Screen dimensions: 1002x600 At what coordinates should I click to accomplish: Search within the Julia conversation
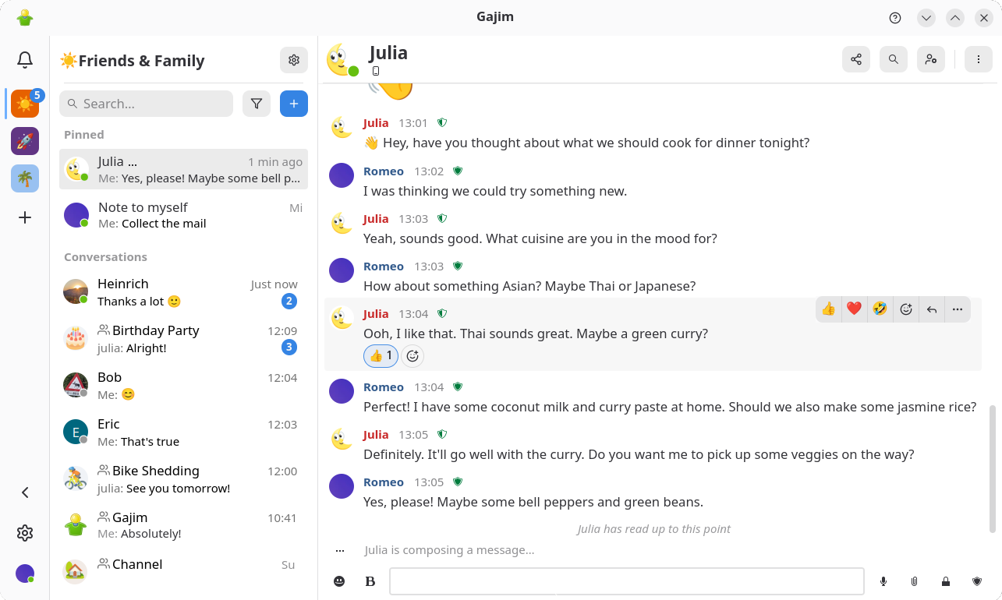click(x=894, y=59)
